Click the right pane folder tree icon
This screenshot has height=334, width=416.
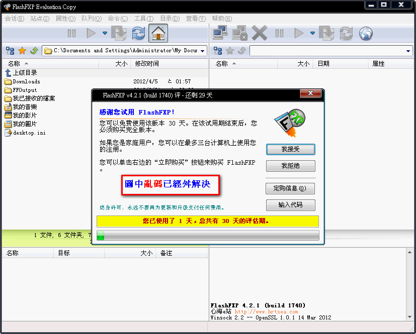[218, 51]
